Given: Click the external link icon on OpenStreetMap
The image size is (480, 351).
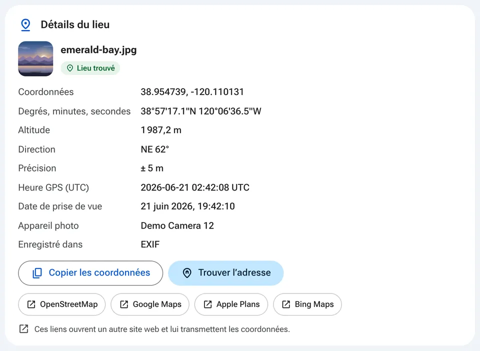Looking at the screenshot, I should pos(31,304).
